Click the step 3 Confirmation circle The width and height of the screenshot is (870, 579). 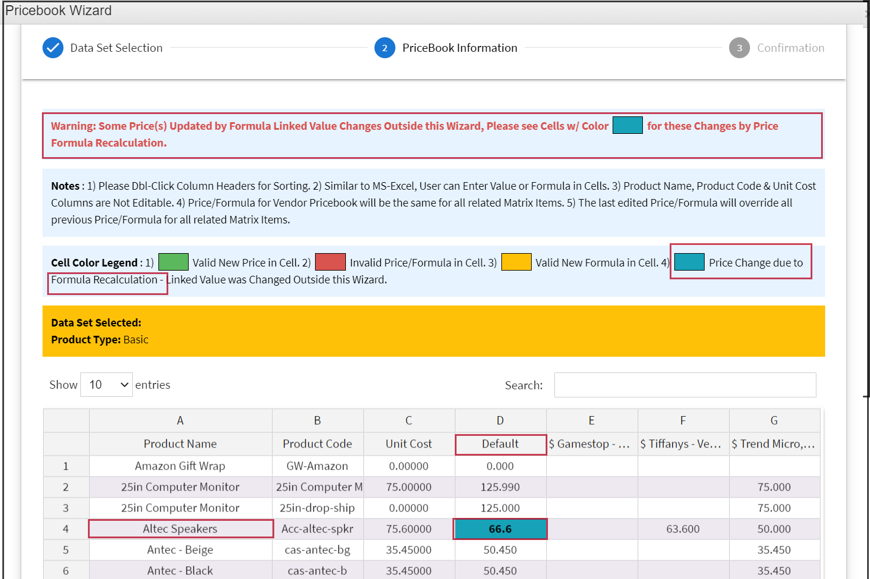tap(740, 48)
